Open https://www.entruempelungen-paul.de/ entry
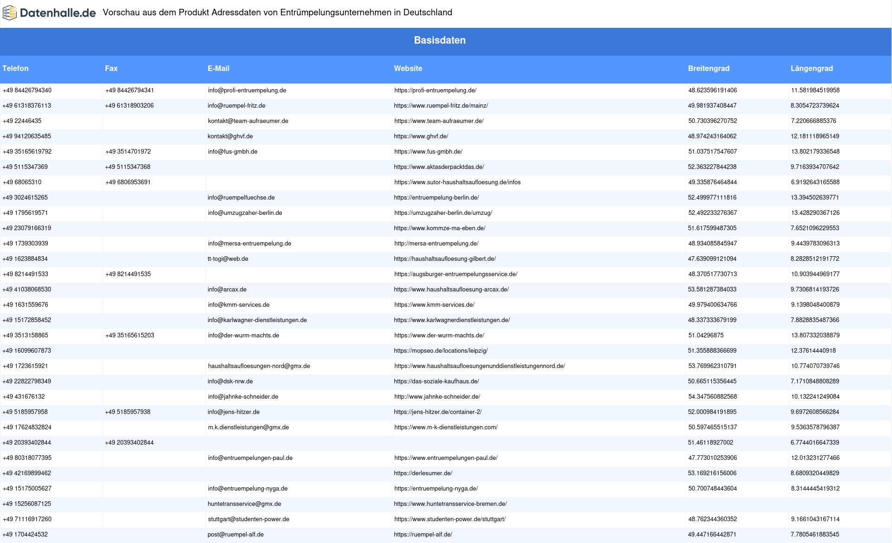 point(446,458)
